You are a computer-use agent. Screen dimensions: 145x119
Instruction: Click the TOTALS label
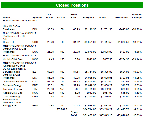point(62,109)
